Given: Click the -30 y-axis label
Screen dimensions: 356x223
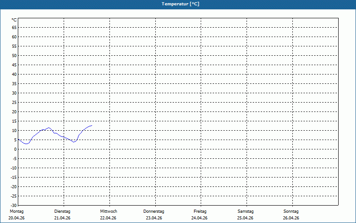Looking at the screenshot, I should point(14,206).
